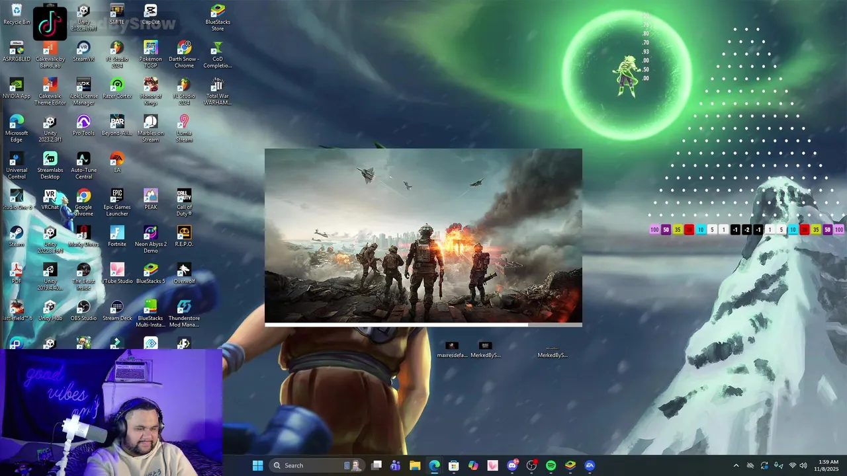Screen dimensions: 847x476
Task: Open the Honor of Kings shortcut
Action: [x=151, y=92]
